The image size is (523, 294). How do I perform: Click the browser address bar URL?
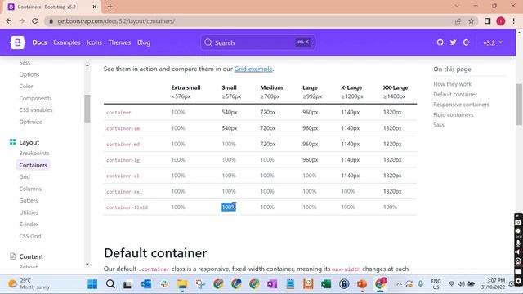pos(116,21)
